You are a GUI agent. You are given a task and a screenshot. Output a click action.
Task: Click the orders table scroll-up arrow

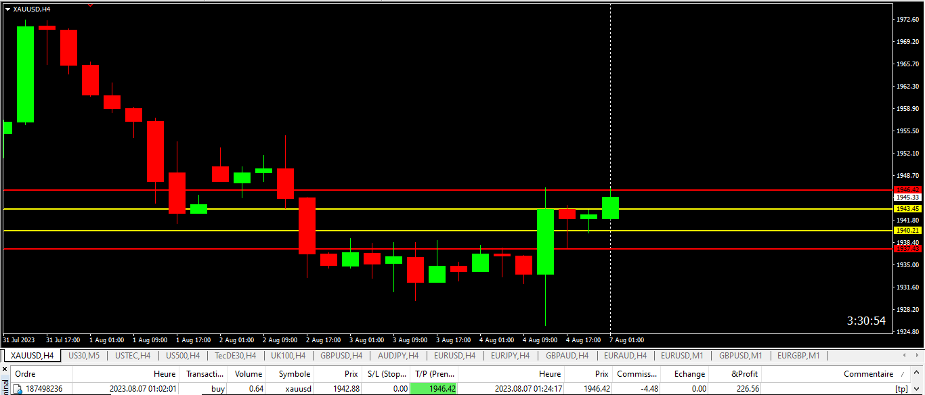(x=917, y=373)
